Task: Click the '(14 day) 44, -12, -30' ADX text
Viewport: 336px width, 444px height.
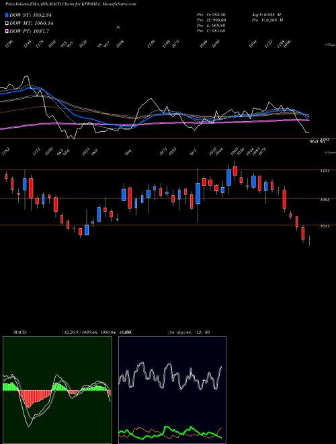Action: pos(189,332)
